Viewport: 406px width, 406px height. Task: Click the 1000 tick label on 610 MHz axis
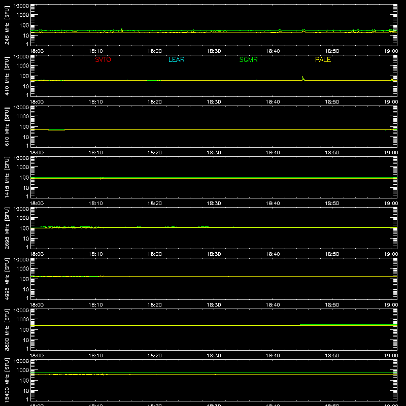[23, 116]
